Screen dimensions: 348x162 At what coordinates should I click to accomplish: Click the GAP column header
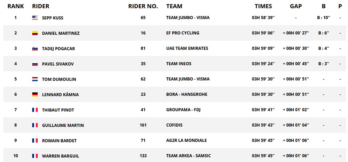[x=296, y=6]
